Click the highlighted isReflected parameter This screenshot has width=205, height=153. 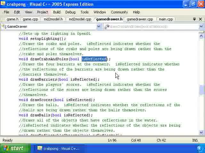click(94, 59)
